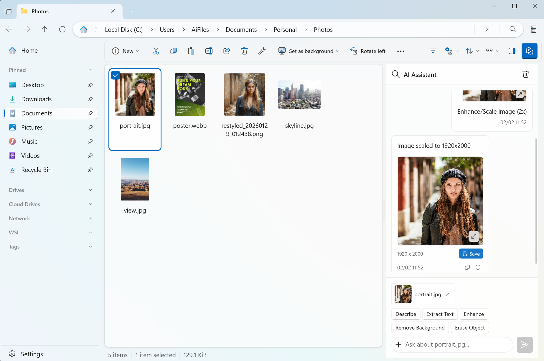The height and width of the screenshot is (361, 544).
Task: Open the New item dropdown
Action: coord(125,51)
